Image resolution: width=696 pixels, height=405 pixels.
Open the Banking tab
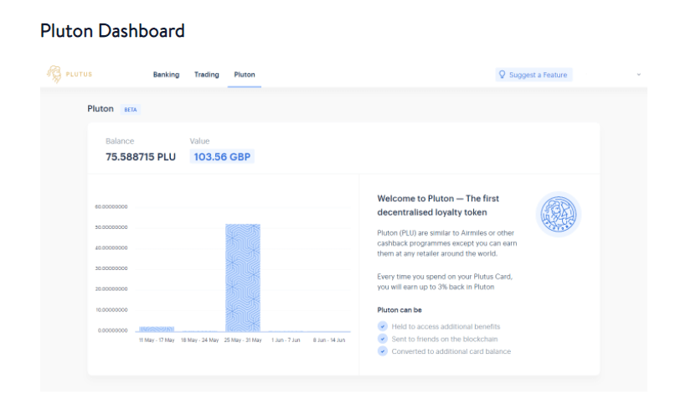click(166, 75)
